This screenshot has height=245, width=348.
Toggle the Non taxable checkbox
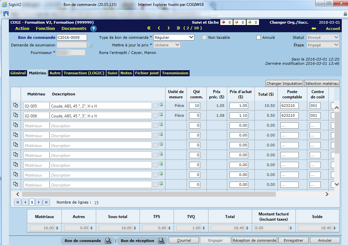(x=205, y=37)
